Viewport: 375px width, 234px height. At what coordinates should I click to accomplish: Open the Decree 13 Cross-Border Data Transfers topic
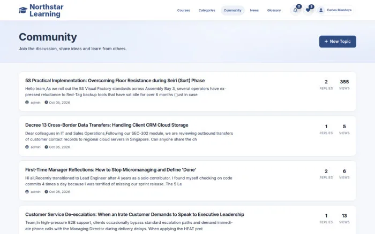(107, 125)
